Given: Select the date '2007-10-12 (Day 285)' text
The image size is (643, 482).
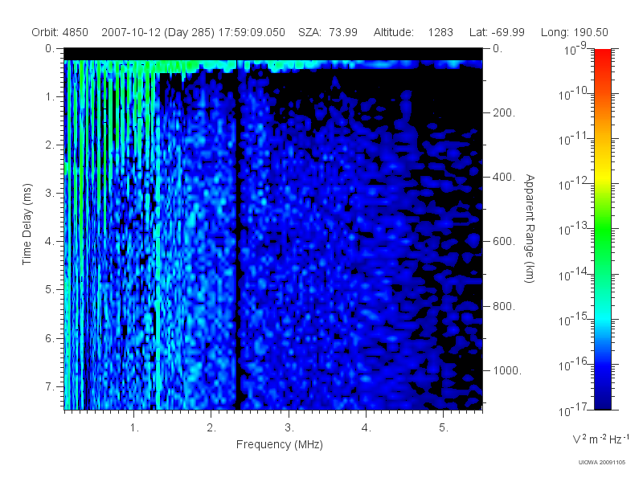Looking at the screenshot, I should click(x=158, y=32).
